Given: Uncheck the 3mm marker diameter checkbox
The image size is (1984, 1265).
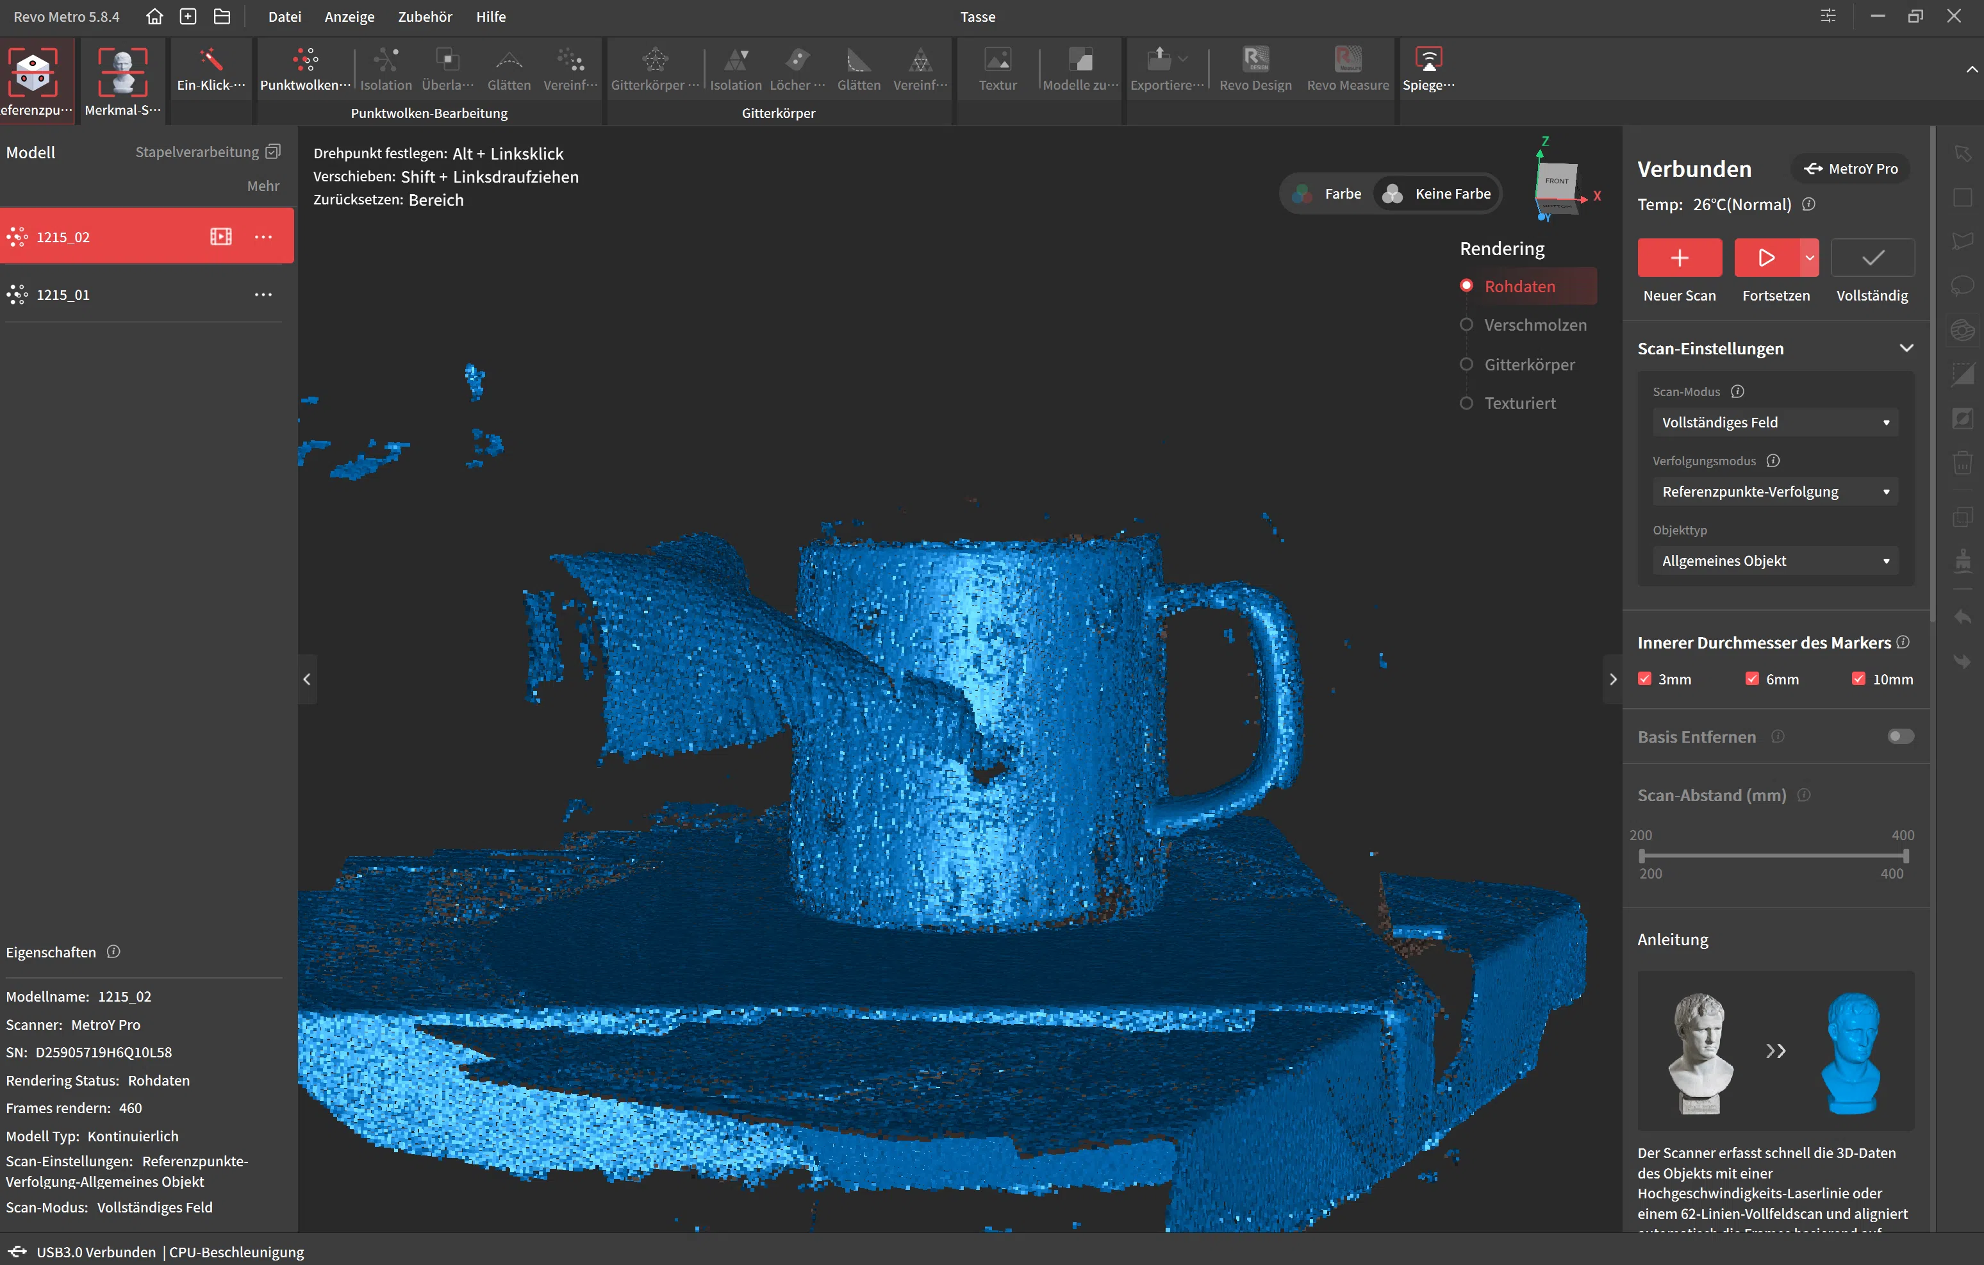Looking at the screenshot, I should point(1644,679).
